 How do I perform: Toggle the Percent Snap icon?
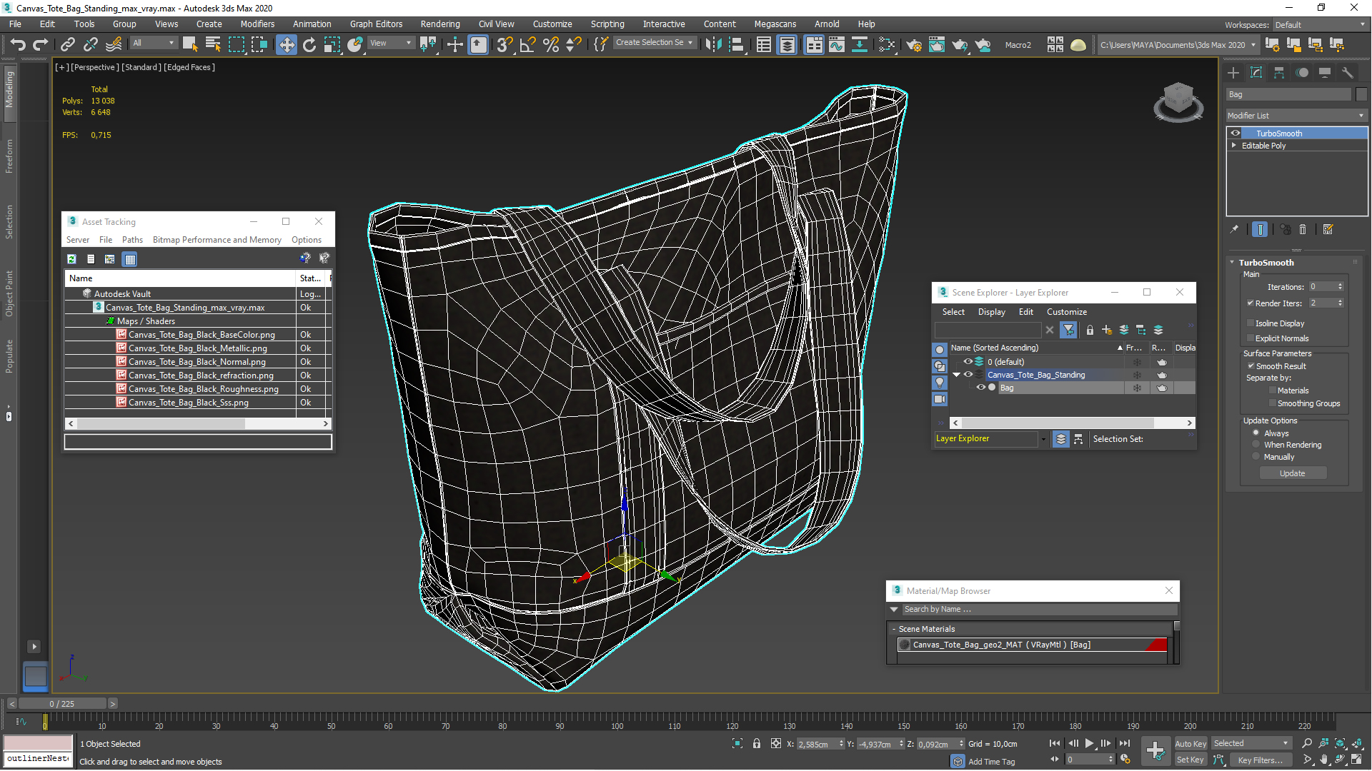tap(551, 44)
